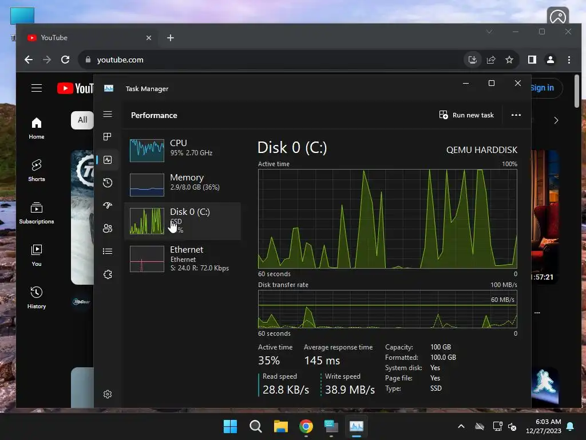Open Chrome tab search dropdown

tap(489, 32)
